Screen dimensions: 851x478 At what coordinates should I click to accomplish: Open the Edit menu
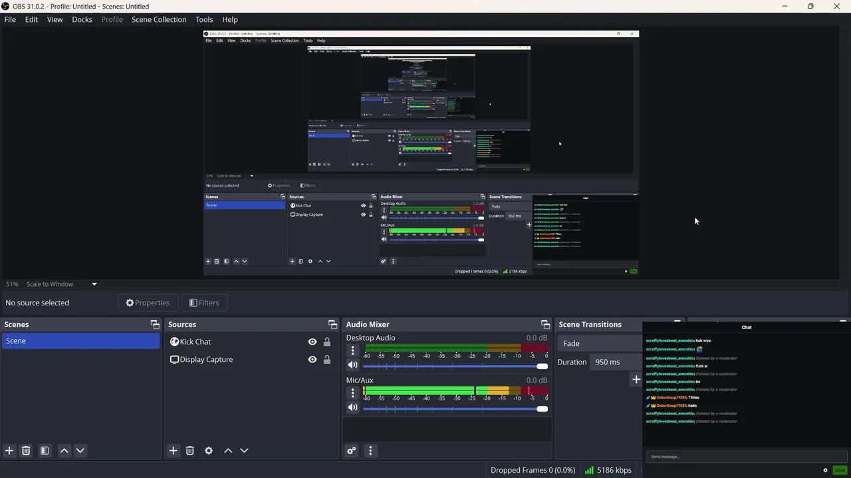click(x=31, y=19)
